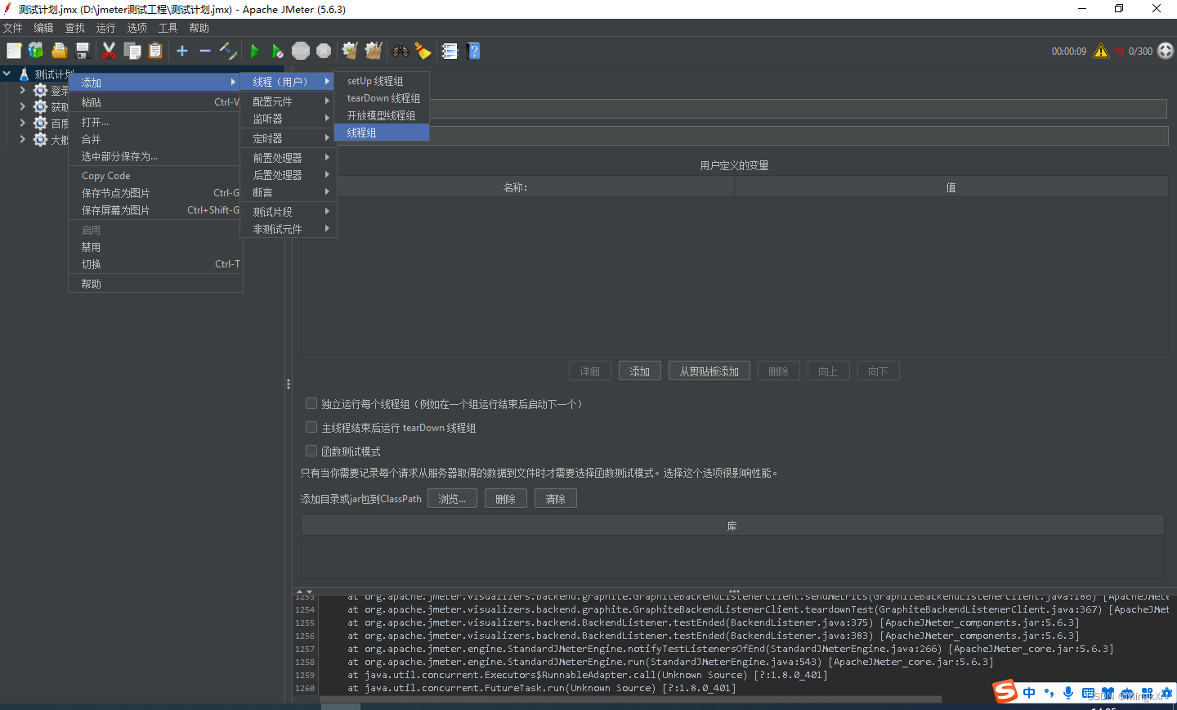The image size is (1177, 710).
Task: Click the Stop test icon
Action: [301, 51]
